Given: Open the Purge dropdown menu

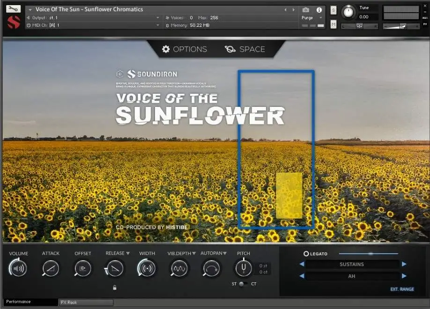Looking at the screenshot, I should [312, 17].
